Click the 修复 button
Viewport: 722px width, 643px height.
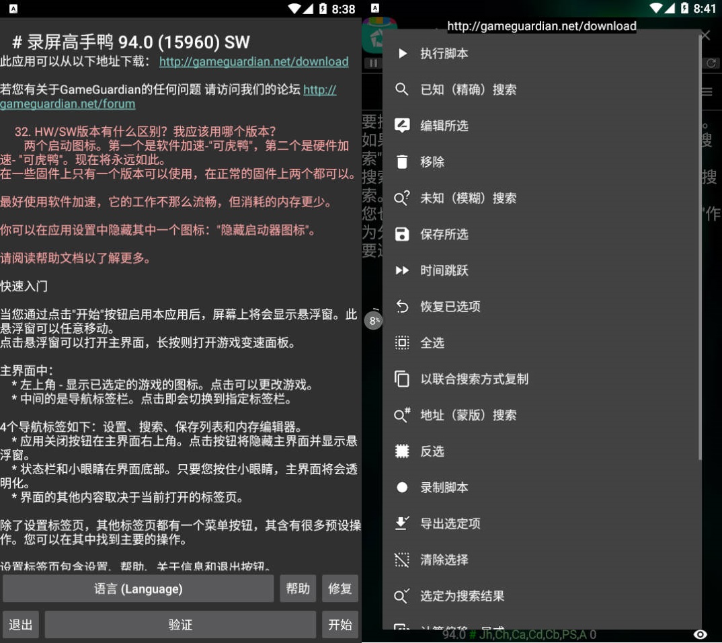click(339, 589)
